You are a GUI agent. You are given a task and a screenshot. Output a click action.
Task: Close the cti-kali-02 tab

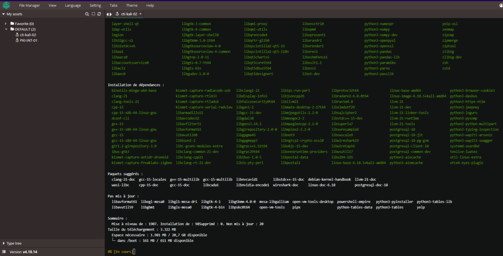(140, 14)
